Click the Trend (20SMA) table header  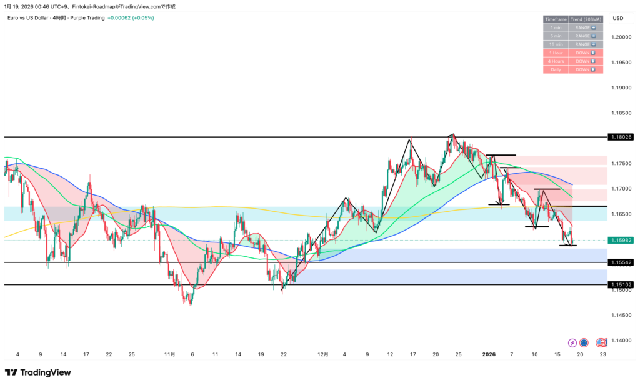[586, 19]
